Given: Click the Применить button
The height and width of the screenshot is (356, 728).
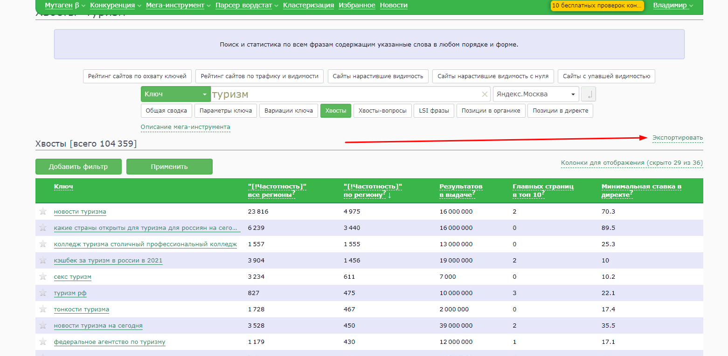Looking at the screenshot, I should (x=169, y=167).
